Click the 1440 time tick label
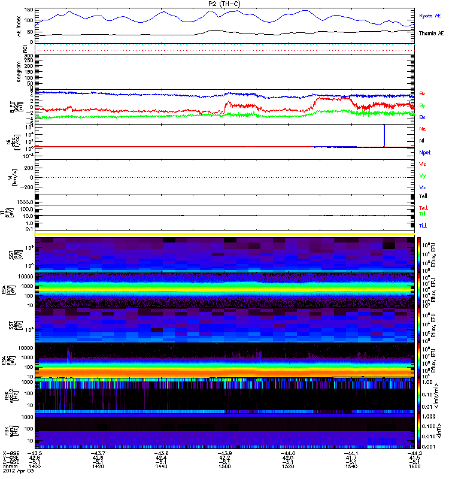 coord(161,466)
